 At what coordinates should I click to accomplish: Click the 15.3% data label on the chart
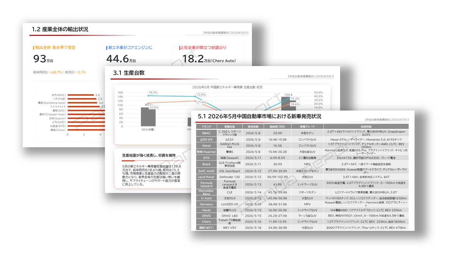point(295,98)
